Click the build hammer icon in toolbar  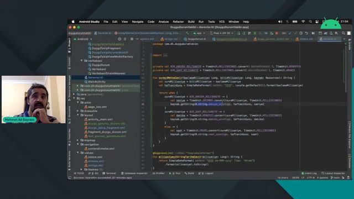187,33
